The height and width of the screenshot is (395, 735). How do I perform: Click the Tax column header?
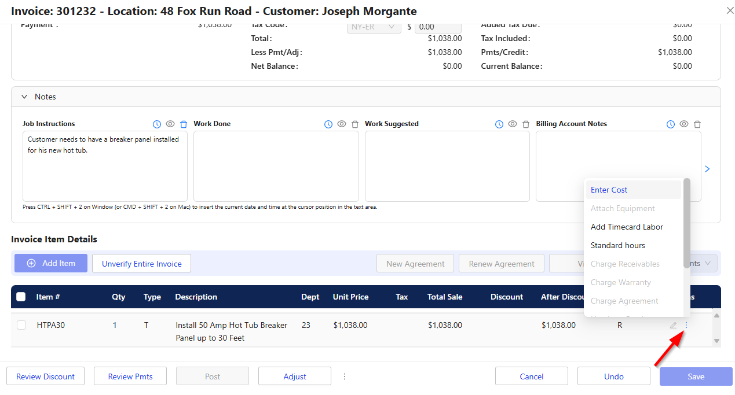[402, 297]
